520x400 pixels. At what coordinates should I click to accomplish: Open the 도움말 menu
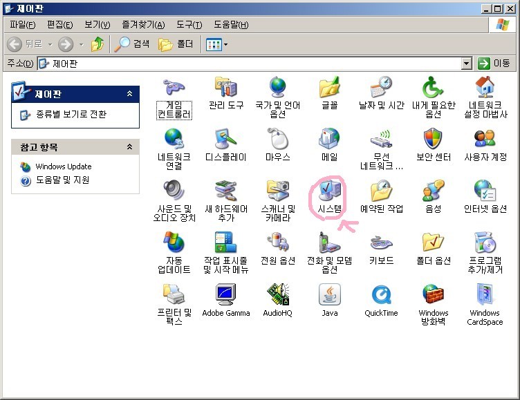tap(231, 24)
